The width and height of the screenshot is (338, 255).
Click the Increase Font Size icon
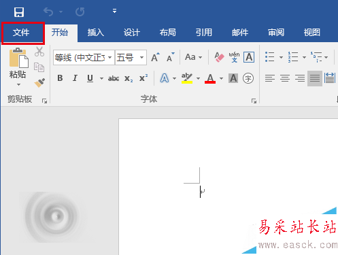point(156,57)
